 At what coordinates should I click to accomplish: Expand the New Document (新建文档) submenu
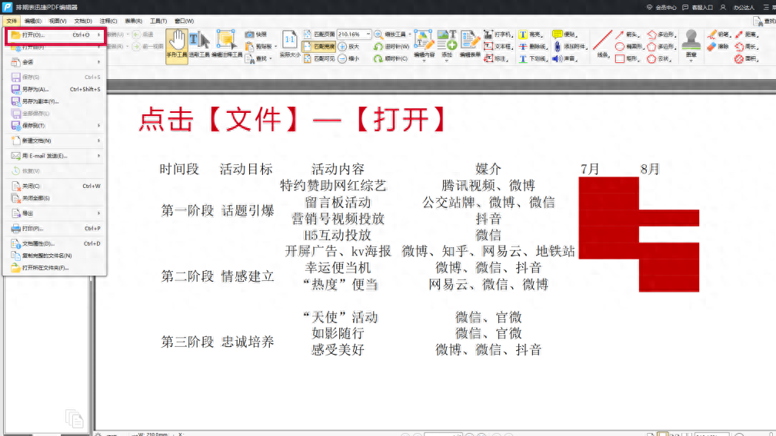(x=55, y=140)
